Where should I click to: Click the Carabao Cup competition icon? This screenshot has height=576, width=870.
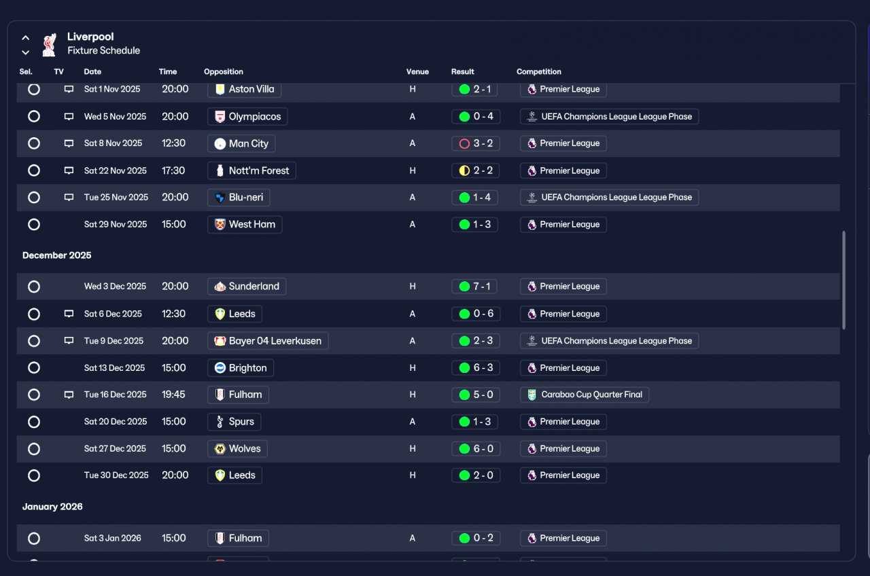532,395
